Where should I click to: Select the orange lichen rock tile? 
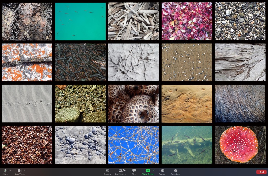[x=27, y=62]
